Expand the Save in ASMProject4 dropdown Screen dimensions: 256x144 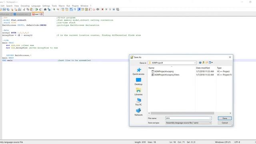pyautogui.click(x=195, y=63)
